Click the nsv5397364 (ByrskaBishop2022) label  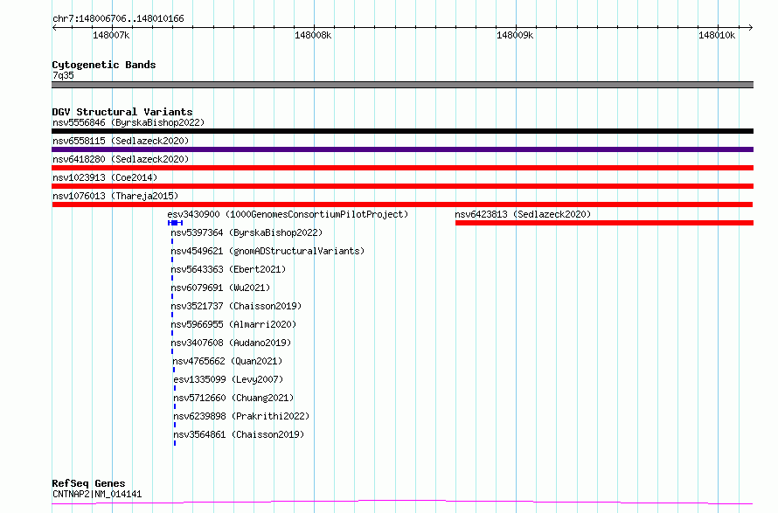pyautogui.click(x=247, y=232)
